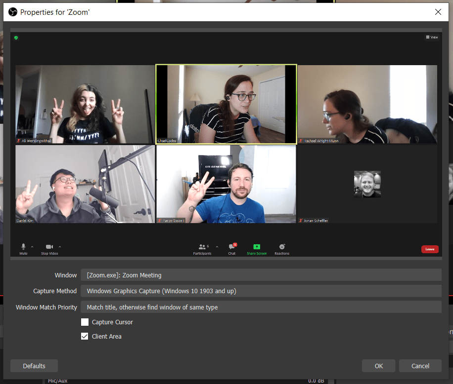Image resolution: width=453 pixels, height=384 pixels.
Task: Select the Aaron Bassett video tile
Action: [226, 184]
